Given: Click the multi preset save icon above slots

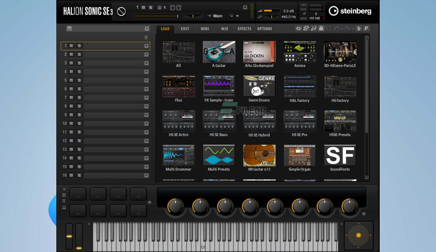Looking at the screenshot, I should [69, 29].
